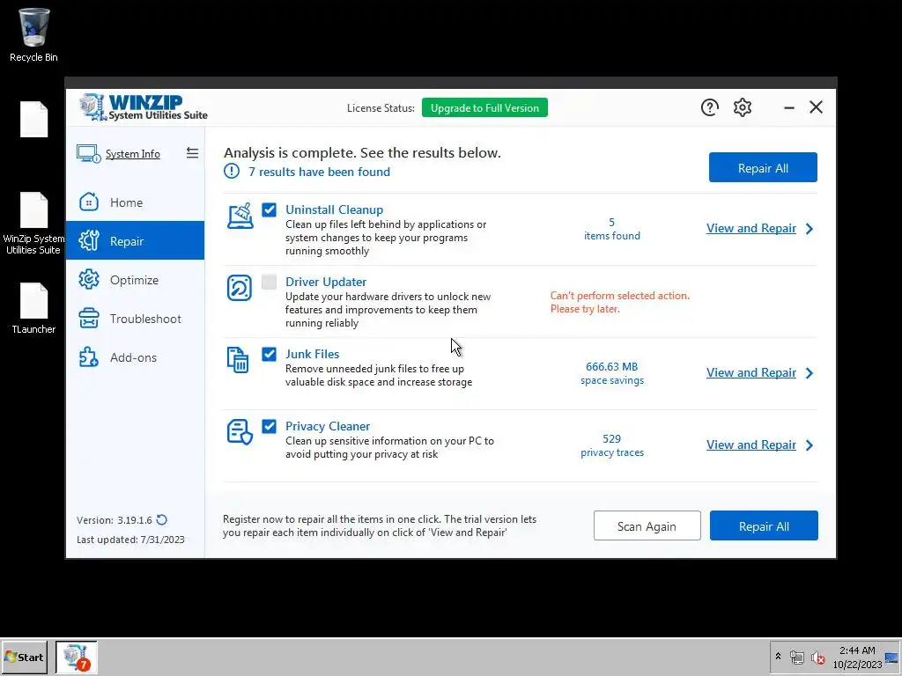The image size is (902, 676).
Task: Click the bottom Repair All button
Action: 764,525
